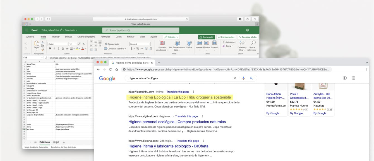Image resolution: width=374 pixels, height=161 pixels.
Task: Switch to the Fórmulas ribbon tab
Action: [x=105, y=37]
